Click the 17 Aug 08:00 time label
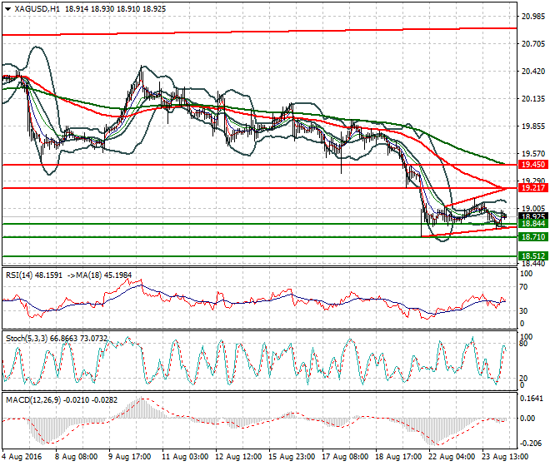Image resolution: width=550 pixels, height=466 pixels. [346, 457]
